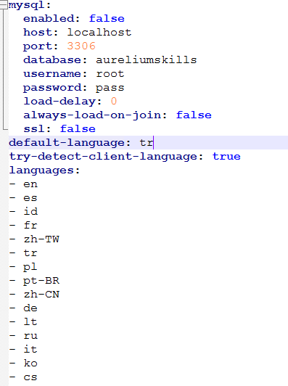Click 'true' after try-detect-client-language
Viewport: 288px width, 386px height.
tap(226, 157)
